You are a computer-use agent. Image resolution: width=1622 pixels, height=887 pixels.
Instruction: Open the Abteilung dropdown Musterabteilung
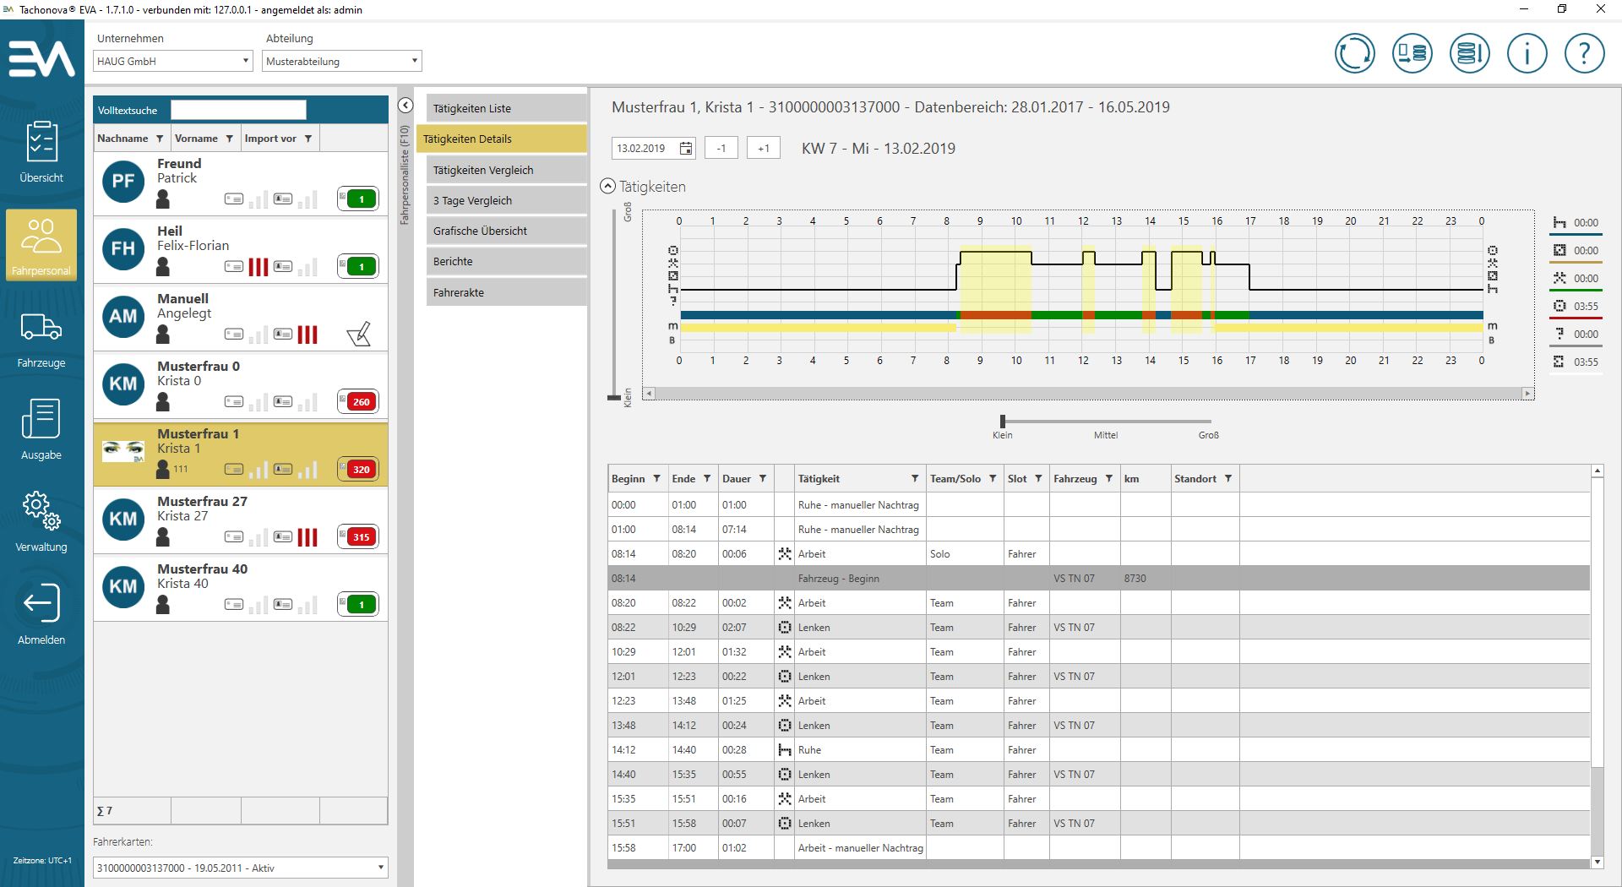tap(341, 62)
